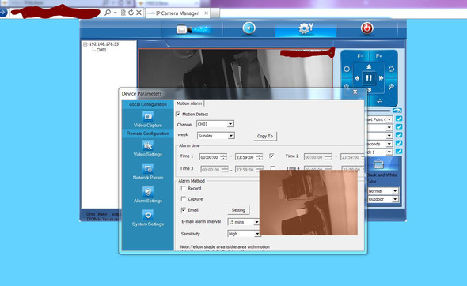The image size is (467, 286).
Task: Open System Settings gear icon
Action: pos(148,215)
